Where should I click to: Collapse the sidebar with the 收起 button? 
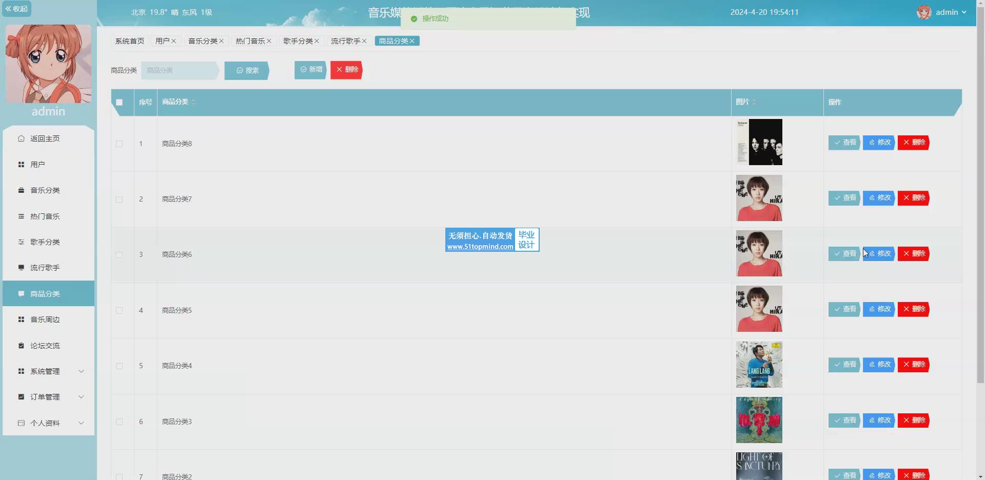(x=16, y=9)
